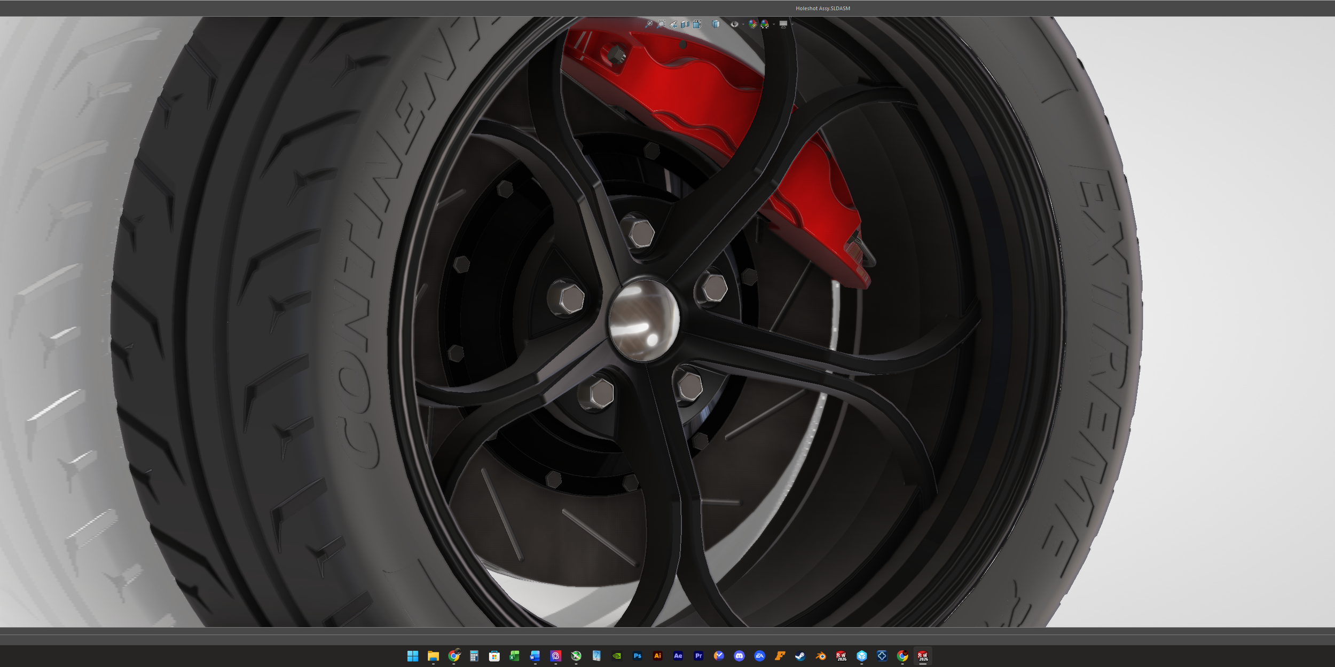Viewport: 1335px width, 667px height.
Task: Launch Blender from the taskbar
Action: click(821, 656)
